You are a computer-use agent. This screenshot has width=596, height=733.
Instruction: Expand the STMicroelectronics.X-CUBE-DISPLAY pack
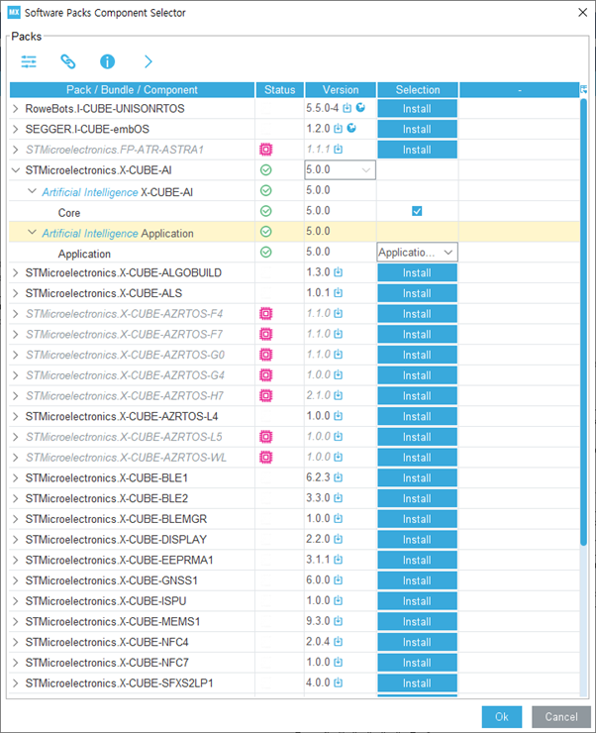[16, 540]
